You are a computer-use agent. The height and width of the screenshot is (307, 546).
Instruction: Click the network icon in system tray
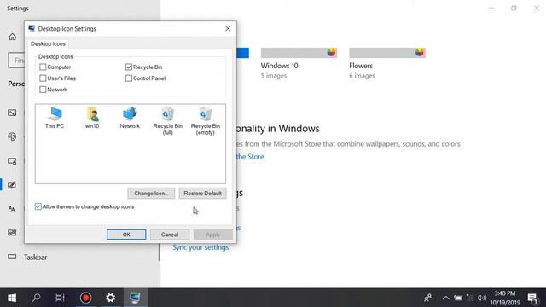click(470, 298)
